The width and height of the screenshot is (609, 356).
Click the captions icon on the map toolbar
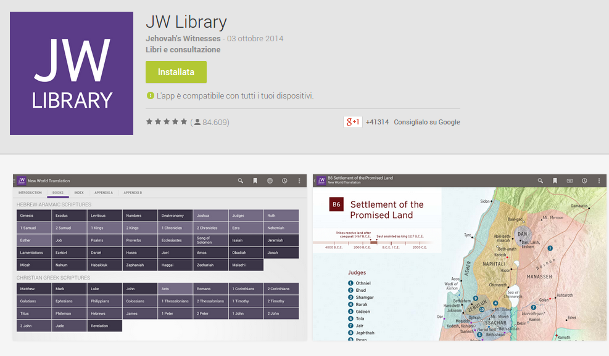[570, 180]
